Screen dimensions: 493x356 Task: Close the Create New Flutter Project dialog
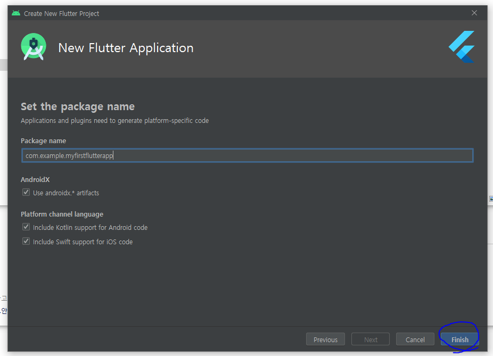coord(474,13)
